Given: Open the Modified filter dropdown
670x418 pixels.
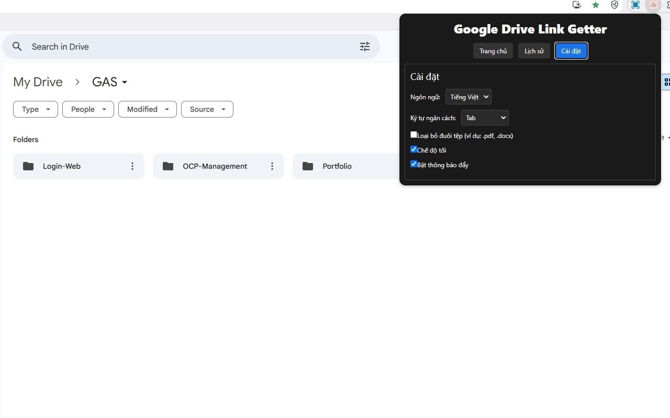Looking at the screenshot, I should (148, 109).
